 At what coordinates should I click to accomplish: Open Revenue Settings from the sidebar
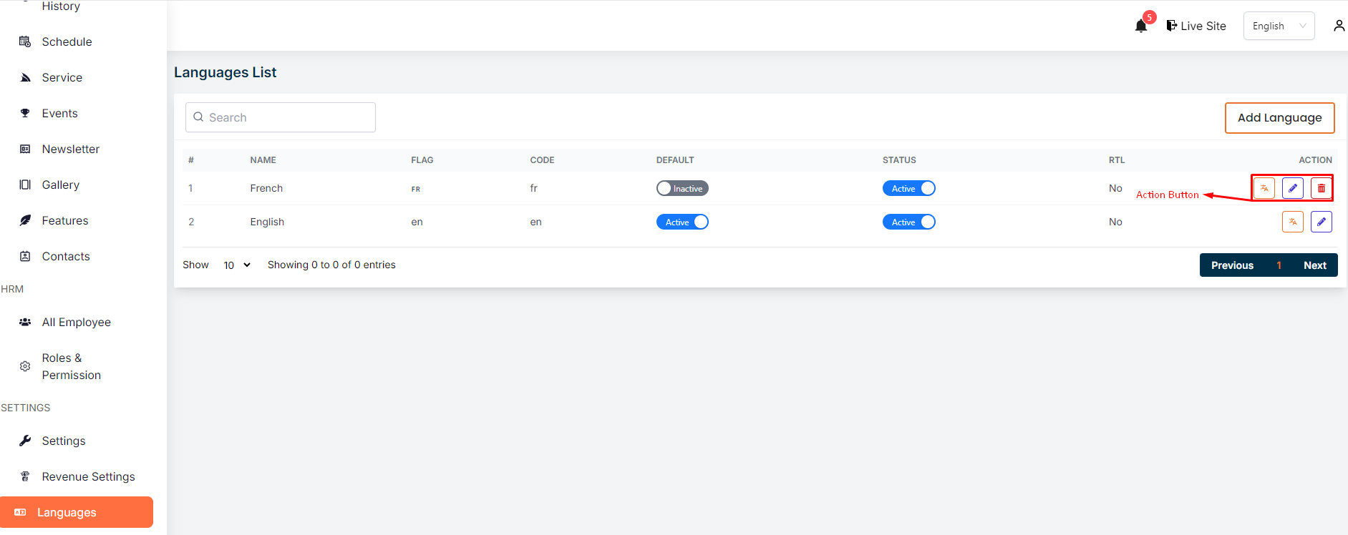coord(88,476)
